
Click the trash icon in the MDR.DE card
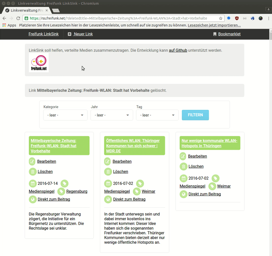click(108, 172)
